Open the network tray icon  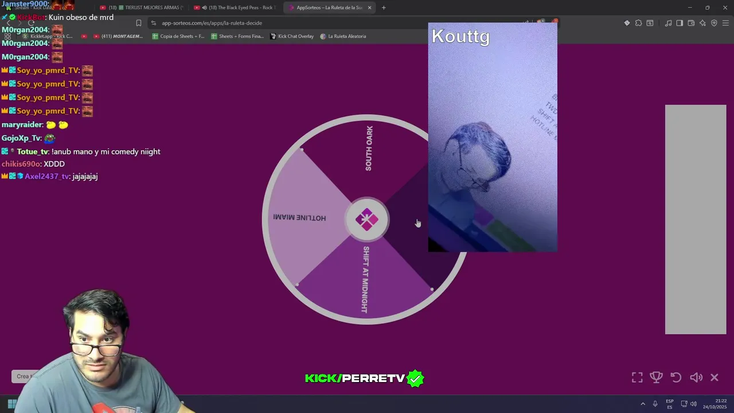pos(684,404)
